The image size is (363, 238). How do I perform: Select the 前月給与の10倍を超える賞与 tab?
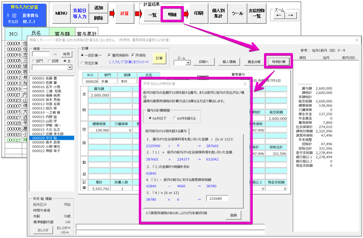[166, 131]
